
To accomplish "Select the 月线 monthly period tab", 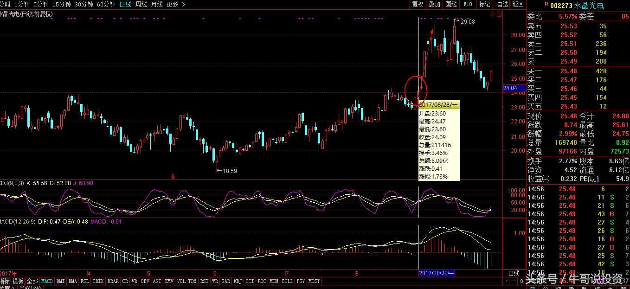I will point(157,4).
